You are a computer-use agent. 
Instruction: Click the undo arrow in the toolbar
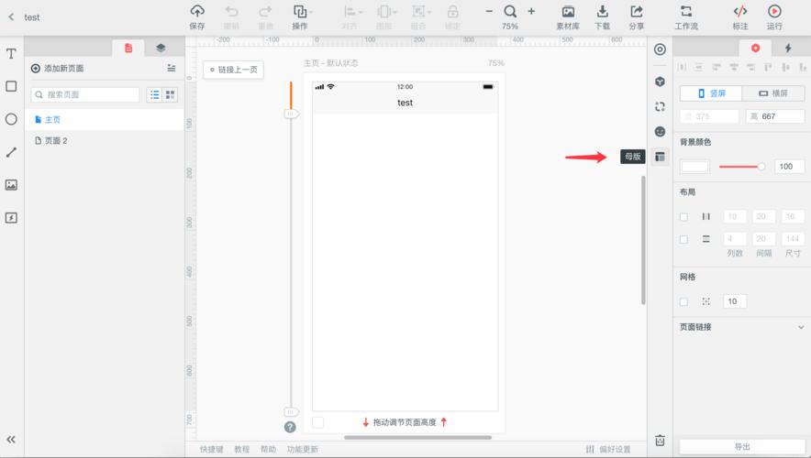(231, 11)
